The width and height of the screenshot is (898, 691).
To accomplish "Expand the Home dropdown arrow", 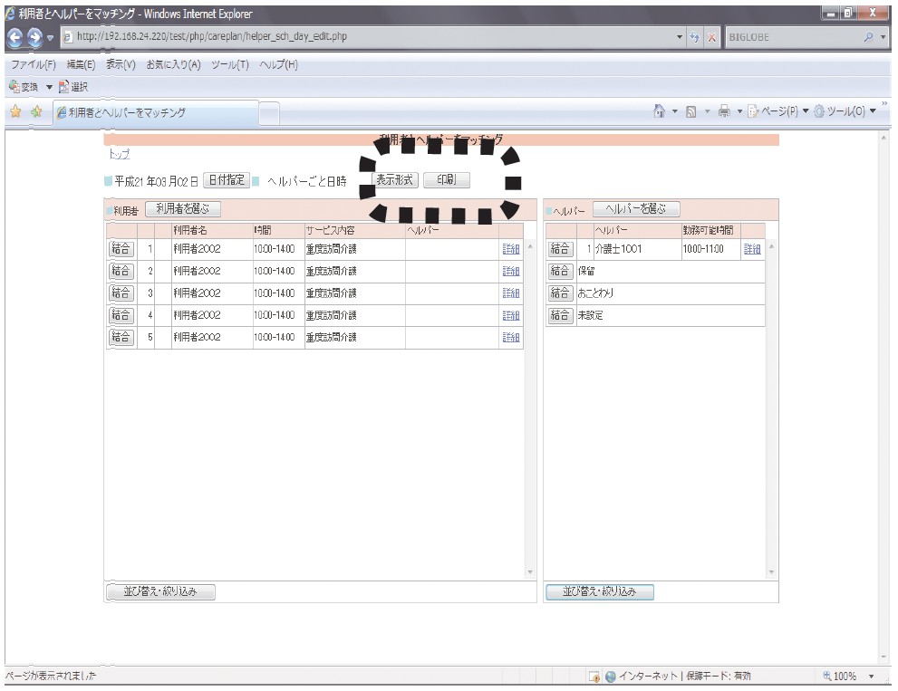I will (x=675, y=111).
